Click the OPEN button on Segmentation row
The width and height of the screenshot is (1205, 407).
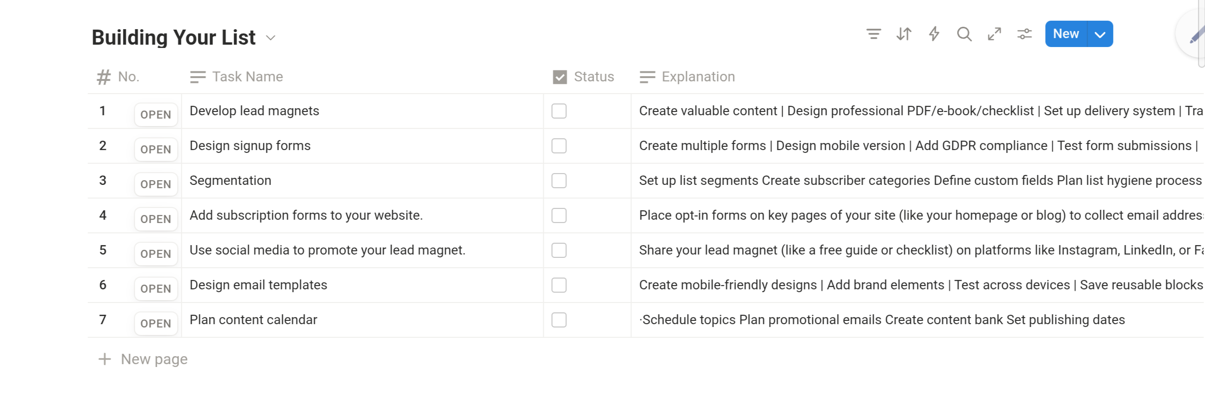click(156, 184)
